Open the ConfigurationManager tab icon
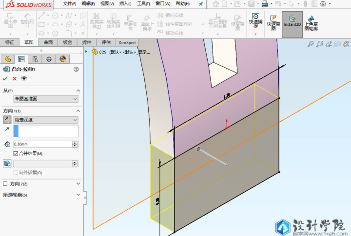Viewport: 351px width, 236px height. (x=35, y=59)
